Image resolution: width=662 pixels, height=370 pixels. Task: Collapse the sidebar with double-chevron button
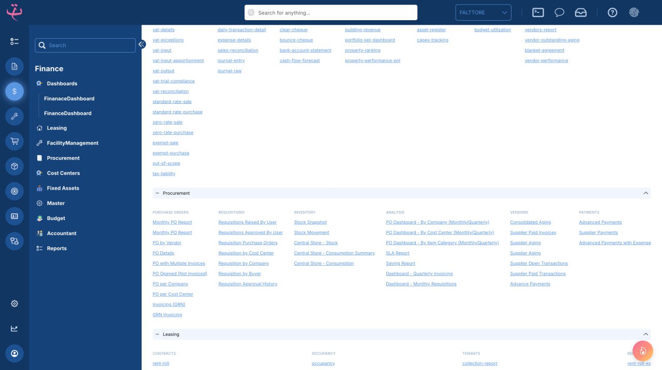[142, 44]
